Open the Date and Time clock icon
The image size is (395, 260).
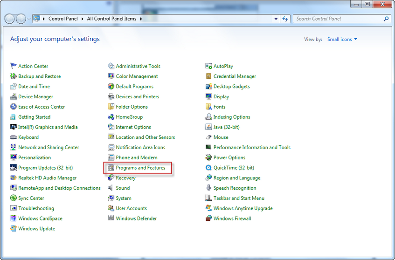click(x=14, y=86)
